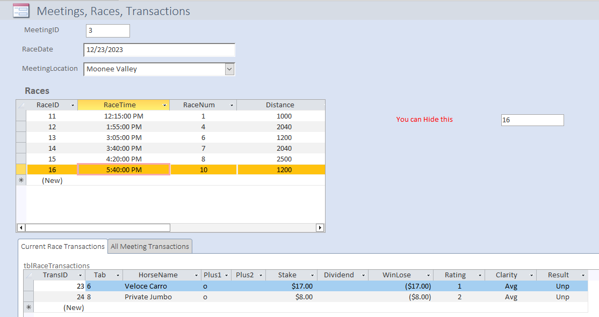Click the row selector for transaction 23
Image resolution: width=599 pixels, height=317 pixels.
28,286
